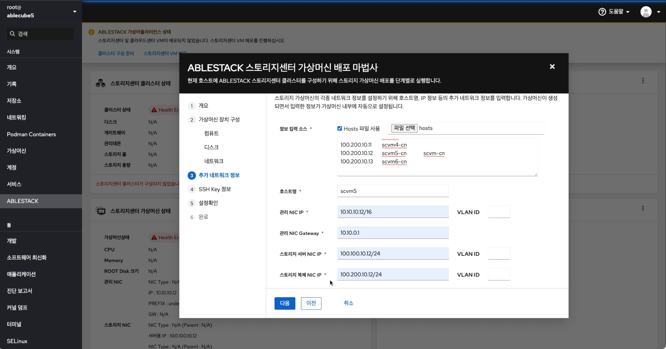Viewport: 666px width, 349px height.
Task: Open 계정 in the left sidebar
Action: click(x=41, y=168)
